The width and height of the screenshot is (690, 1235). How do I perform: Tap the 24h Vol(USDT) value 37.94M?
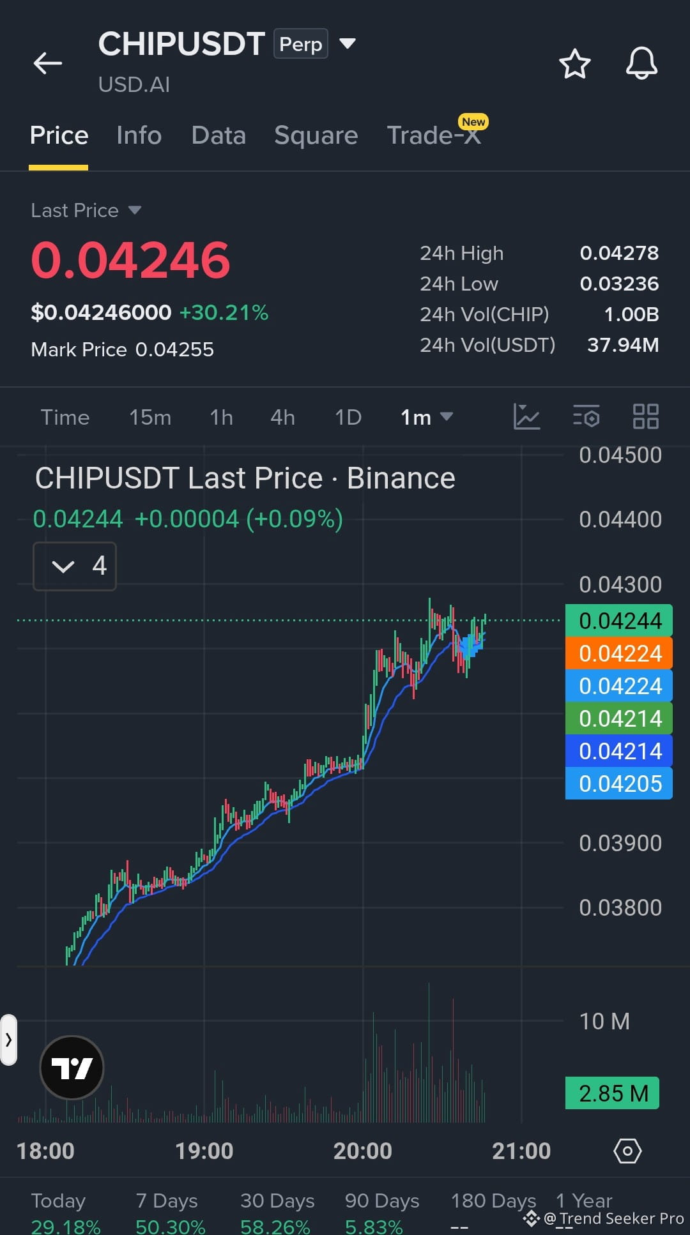[623, 345]
